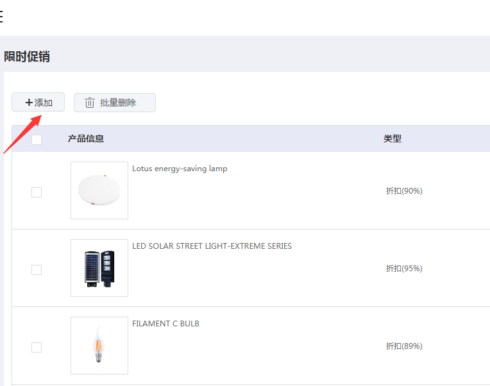The width and height of the screenshot is (490, 386).
Task: Open the 添加 button to add promotion
Action: (x=38, y=102)
